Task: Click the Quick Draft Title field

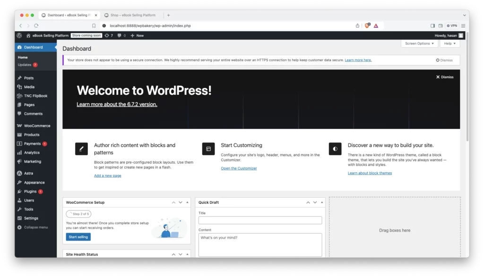Action: tap(260, 220)
